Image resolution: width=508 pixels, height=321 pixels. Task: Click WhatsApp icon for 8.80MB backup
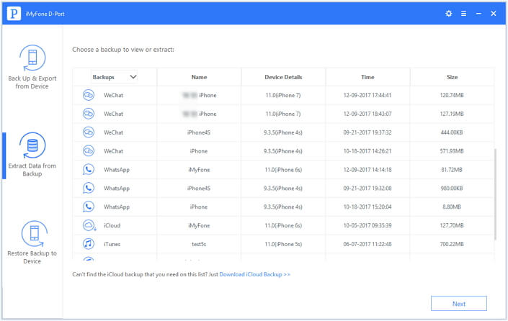89,207
